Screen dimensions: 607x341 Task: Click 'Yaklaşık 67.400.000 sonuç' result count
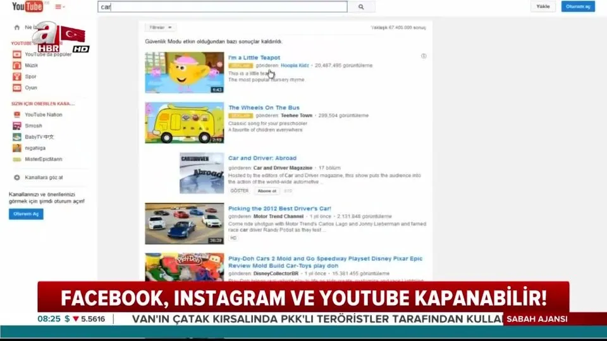398,27
